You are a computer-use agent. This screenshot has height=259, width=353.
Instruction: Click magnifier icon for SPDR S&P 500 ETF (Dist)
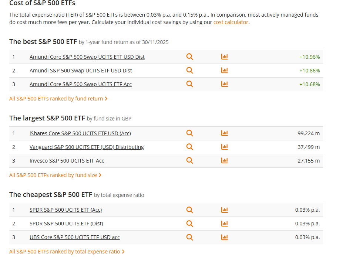[189, 224]
